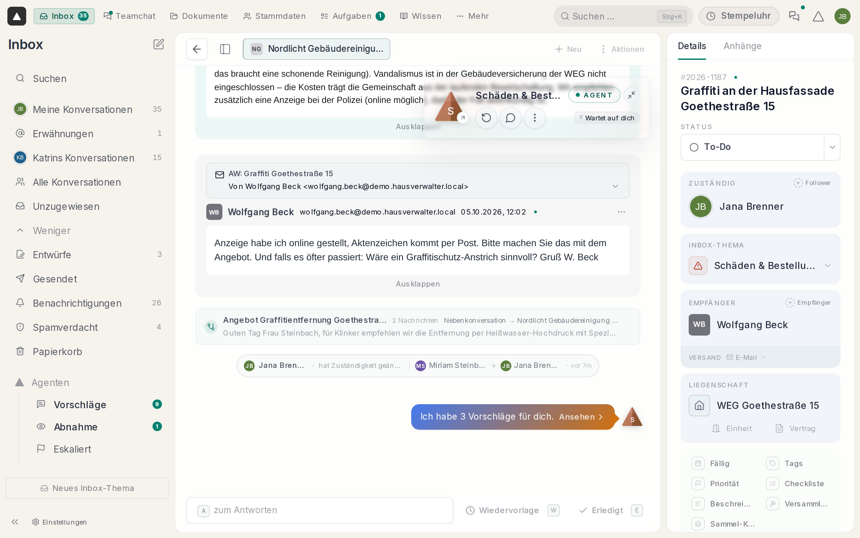Expand the Schäden & Bestellungen theme dropdown

click(x=828, y=266)
